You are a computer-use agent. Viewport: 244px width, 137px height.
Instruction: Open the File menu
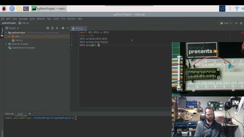click(3, 19)
